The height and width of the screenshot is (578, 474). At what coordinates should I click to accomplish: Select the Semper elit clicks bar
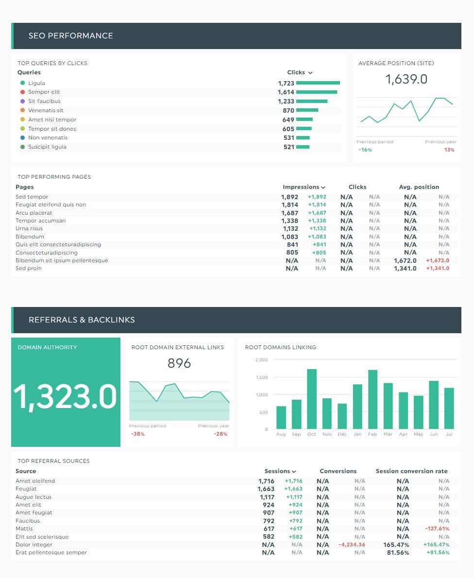pos(317,92)
